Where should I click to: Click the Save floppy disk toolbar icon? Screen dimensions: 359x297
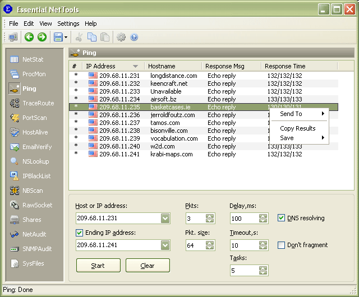[x=58, y=37]
